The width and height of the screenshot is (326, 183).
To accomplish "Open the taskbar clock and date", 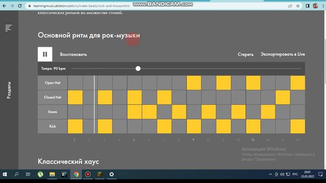I will click(307, 174).
